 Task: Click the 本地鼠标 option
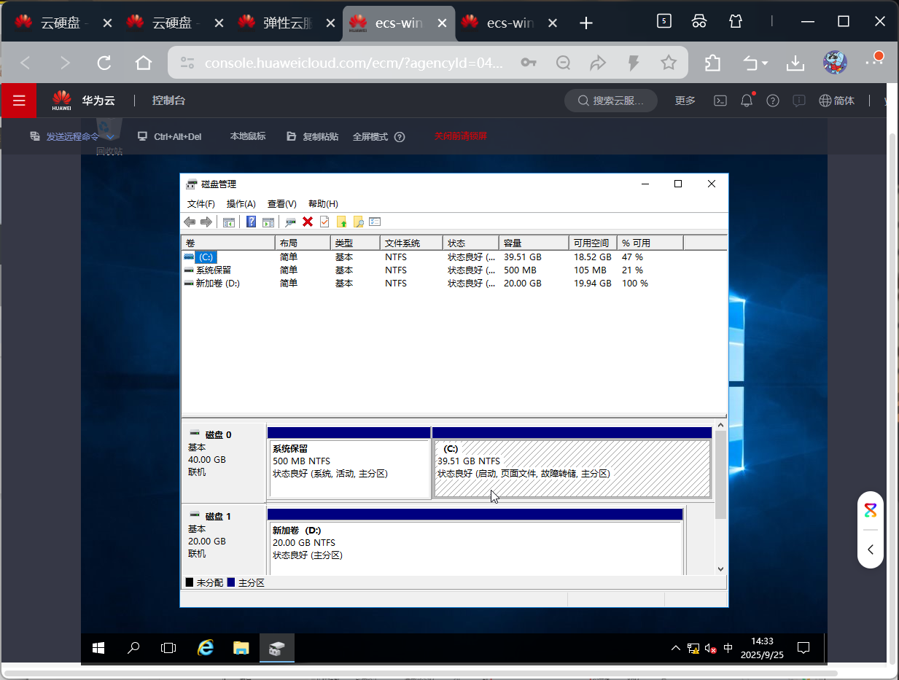(x=248, y=136)
